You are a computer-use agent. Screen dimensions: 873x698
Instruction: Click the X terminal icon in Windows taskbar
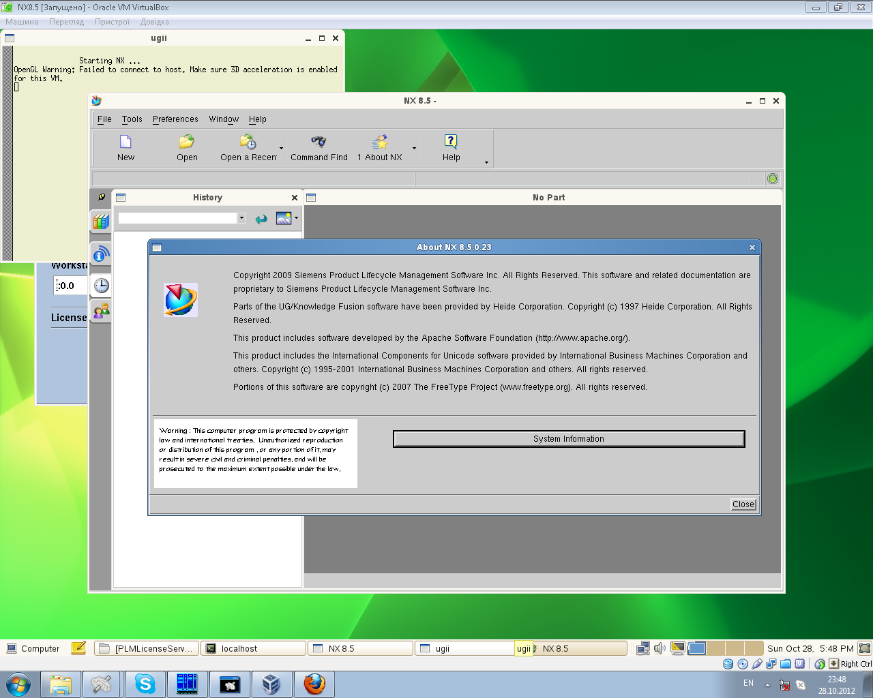tap(230, 684)
